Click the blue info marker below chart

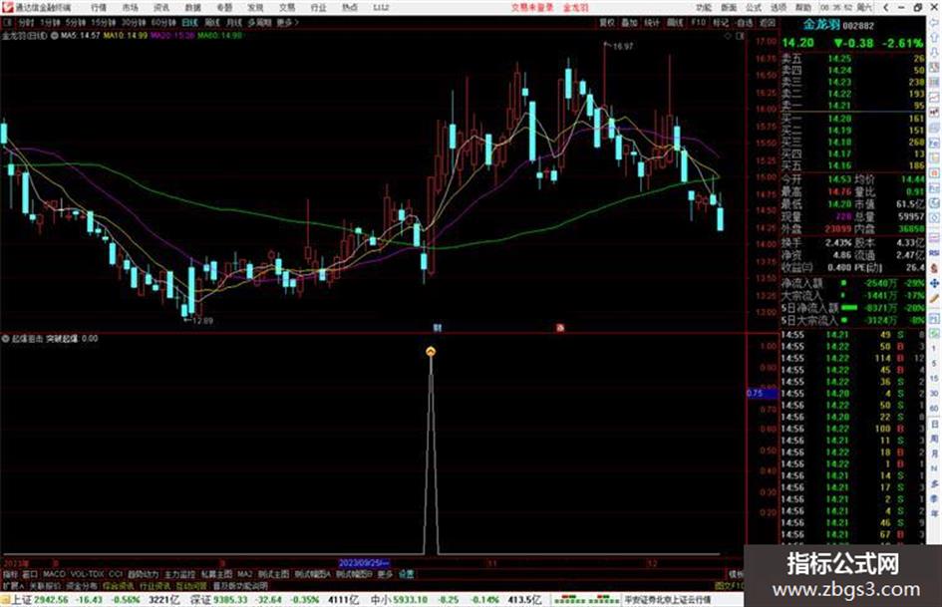[438, 328]
